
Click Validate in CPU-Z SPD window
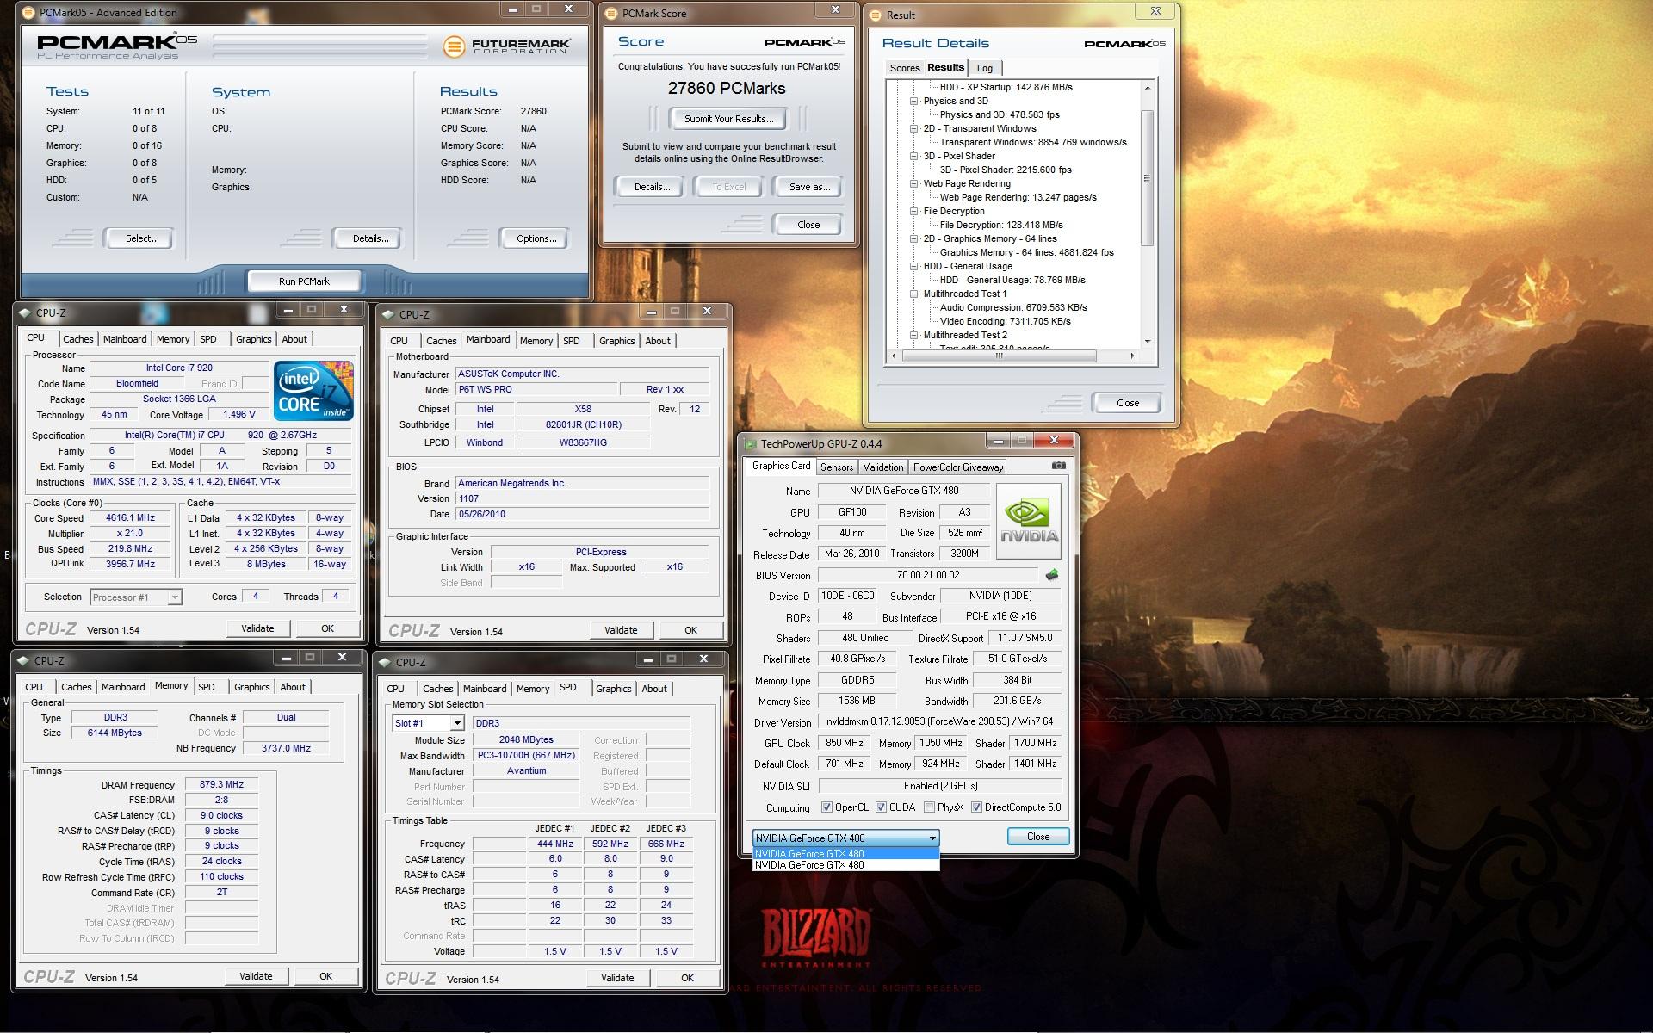(616, 978)
